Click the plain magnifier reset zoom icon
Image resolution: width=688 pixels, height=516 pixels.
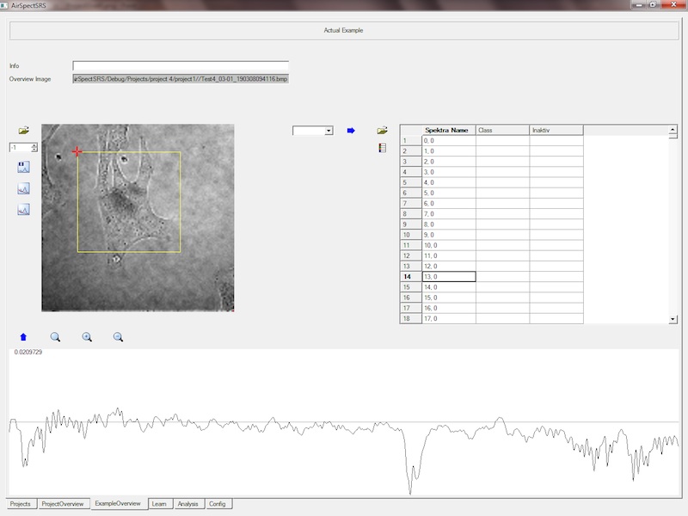55,337
